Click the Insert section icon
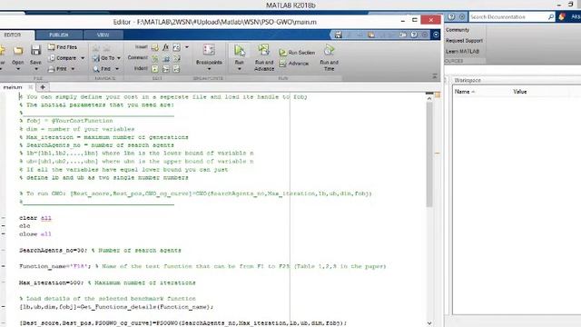 (x=155, y=47)
